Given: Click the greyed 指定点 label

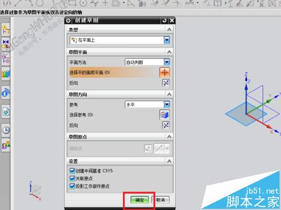Looking at the screenshot, I should click(76, 148).
